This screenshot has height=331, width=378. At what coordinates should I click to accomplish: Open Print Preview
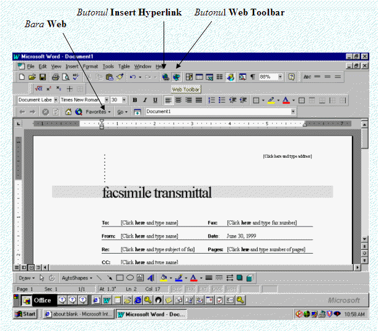[66, 77]
